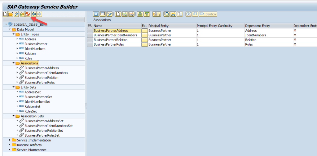The height and width of the screenshot is (156, 317).
Task: Expand the Service Implementation folder
Action: click(10, 140)
